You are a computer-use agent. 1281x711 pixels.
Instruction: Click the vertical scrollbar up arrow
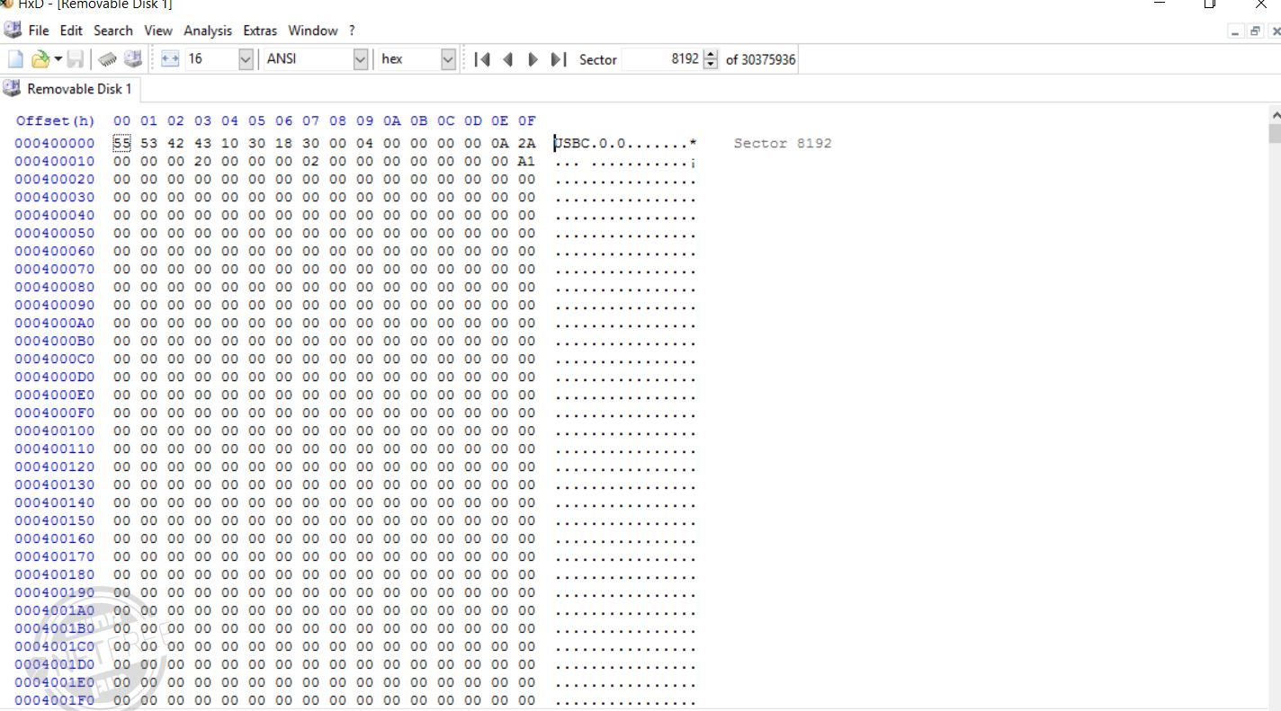coord(1274,115)
